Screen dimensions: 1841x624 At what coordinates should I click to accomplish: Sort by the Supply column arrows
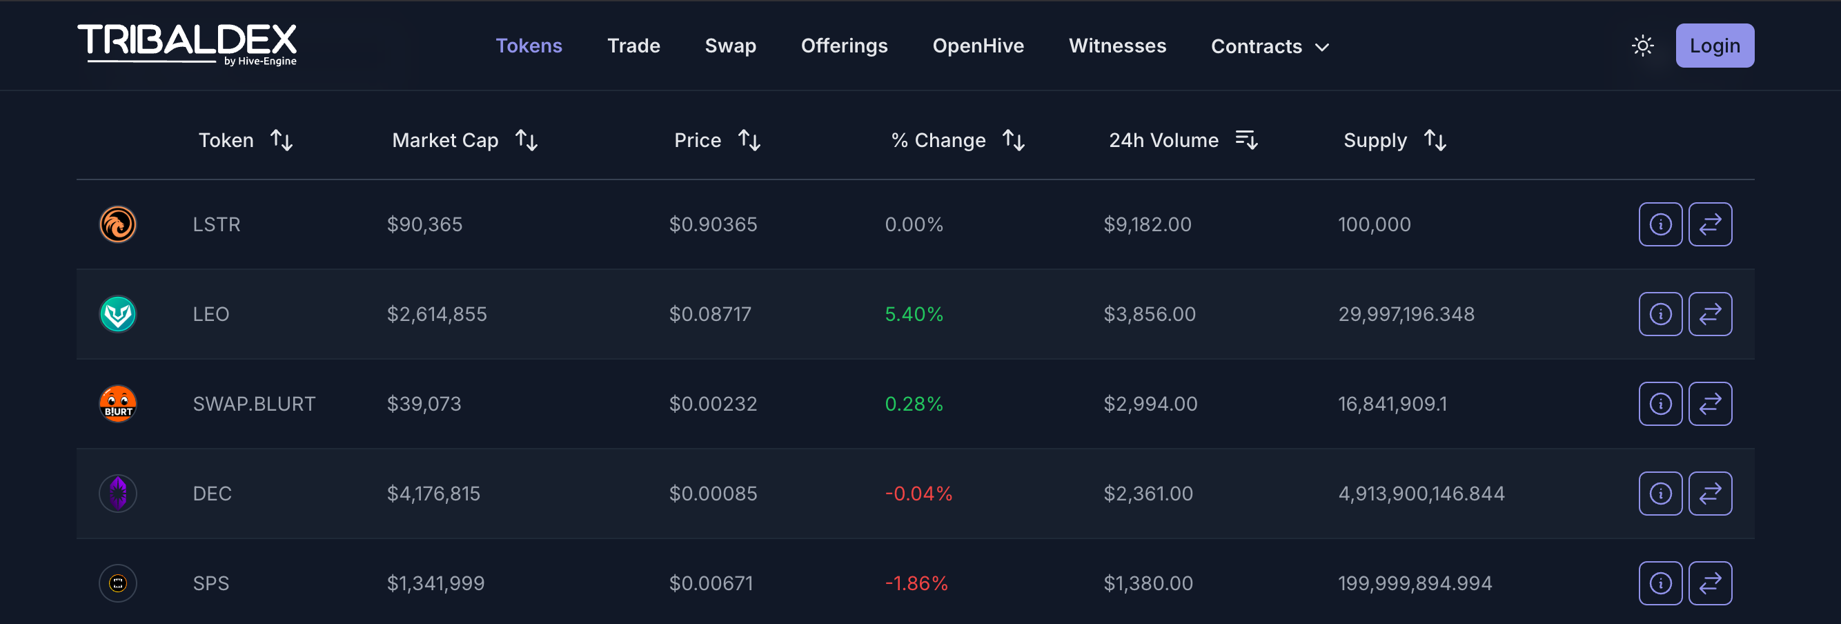click(1435, 140)
